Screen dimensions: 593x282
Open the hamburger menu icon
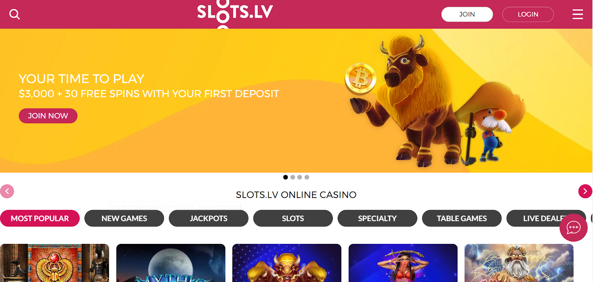click(577, 14)
